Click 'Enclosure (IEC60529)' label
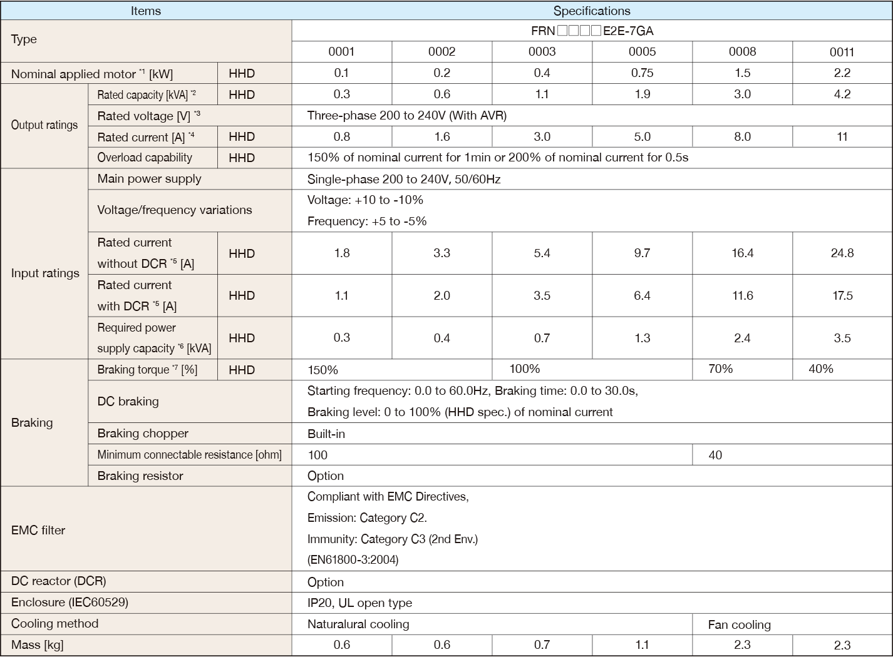Image resolution: width=893 pixels, height=657 pixels. (x=70, y=602)
